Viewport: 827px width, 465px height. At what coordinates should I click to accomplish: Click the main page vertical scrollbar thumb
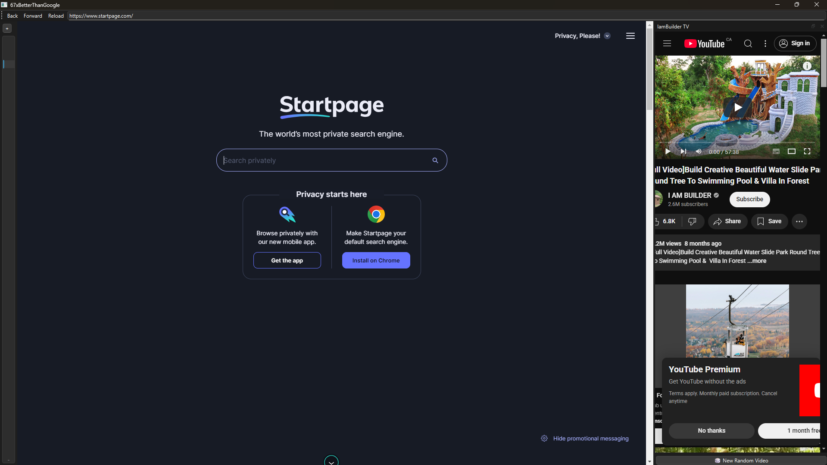(x=649, y=69)
